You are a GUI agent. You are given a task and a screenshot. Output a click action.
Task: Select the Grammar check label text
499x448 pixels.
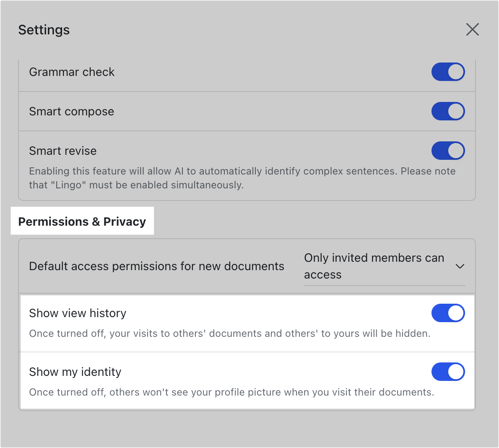pos(72,72)
